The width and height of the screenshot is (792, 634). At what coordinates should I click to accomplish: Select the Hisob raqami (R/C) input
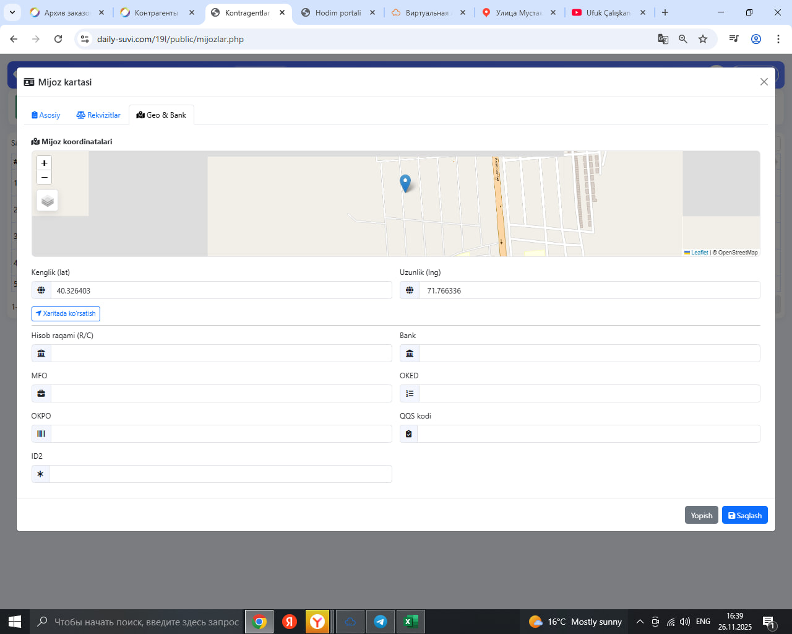click(220, 354)
